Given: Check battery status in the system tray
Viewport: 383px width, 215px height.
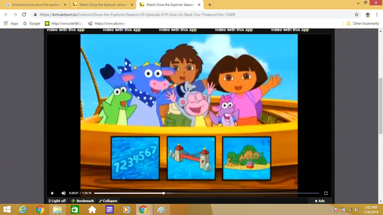Looking at the screenshot, I should coord(343,210).
